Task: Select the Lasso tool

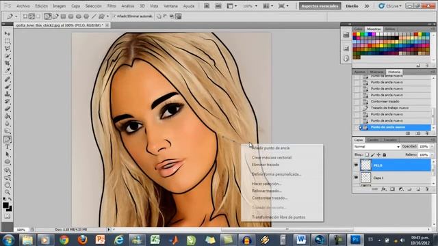Action: coord(8,49)
